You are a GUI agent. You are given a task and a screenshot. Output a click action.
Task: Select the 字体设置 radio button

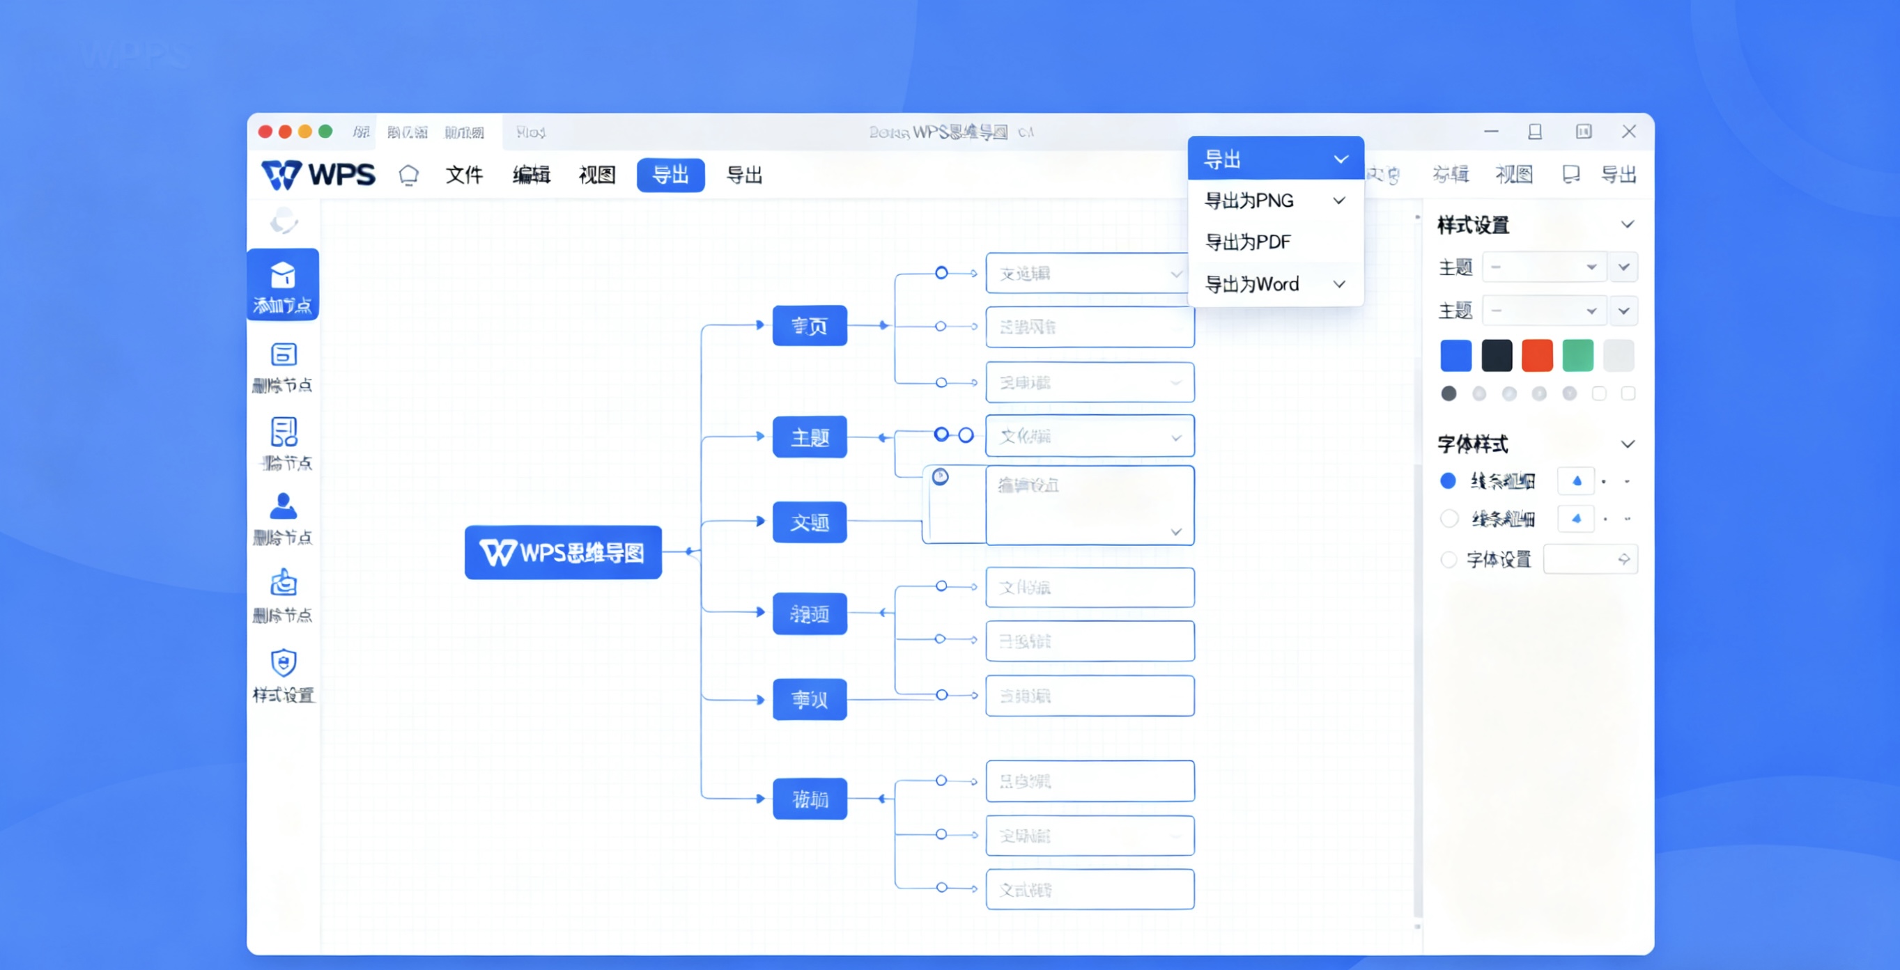(1449, 560)
